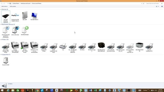
Task: Click Add a device
Action: coord(4,6)
